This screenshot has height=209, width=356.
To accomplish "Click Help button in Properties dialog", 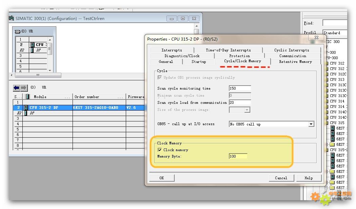I will pyautogui.click(x=309, y=178).
